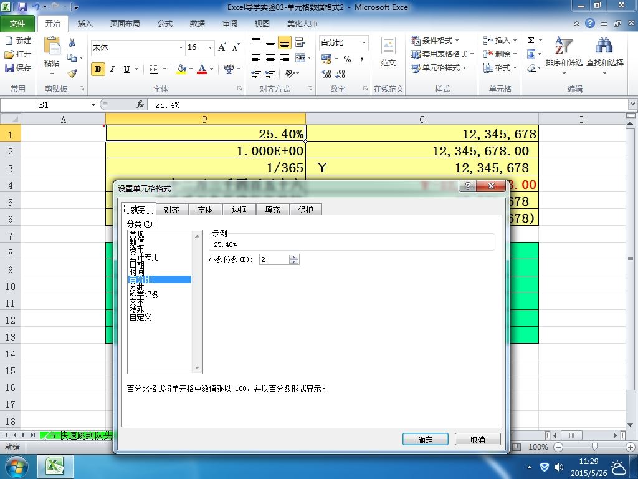Select 自定义 in category list
This screenshot has height=479, width=638.
tap(140, 317)
